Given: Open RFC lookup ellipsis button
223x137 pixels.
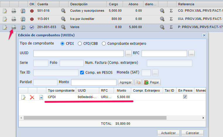Looking at the screenshot, I should click(191, 54).
